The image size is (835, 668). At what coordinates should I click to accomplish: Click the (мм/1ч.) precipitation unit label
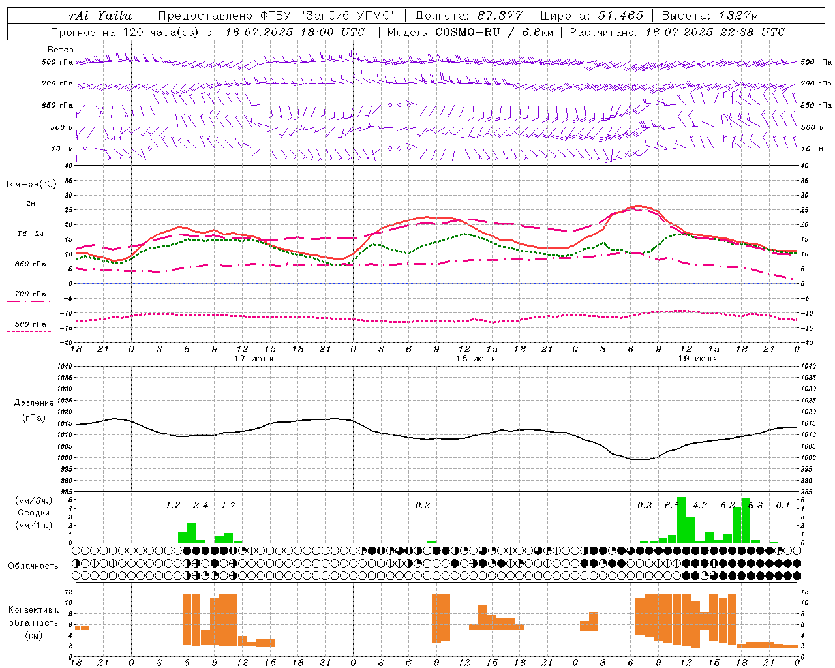tap(34, 525)
